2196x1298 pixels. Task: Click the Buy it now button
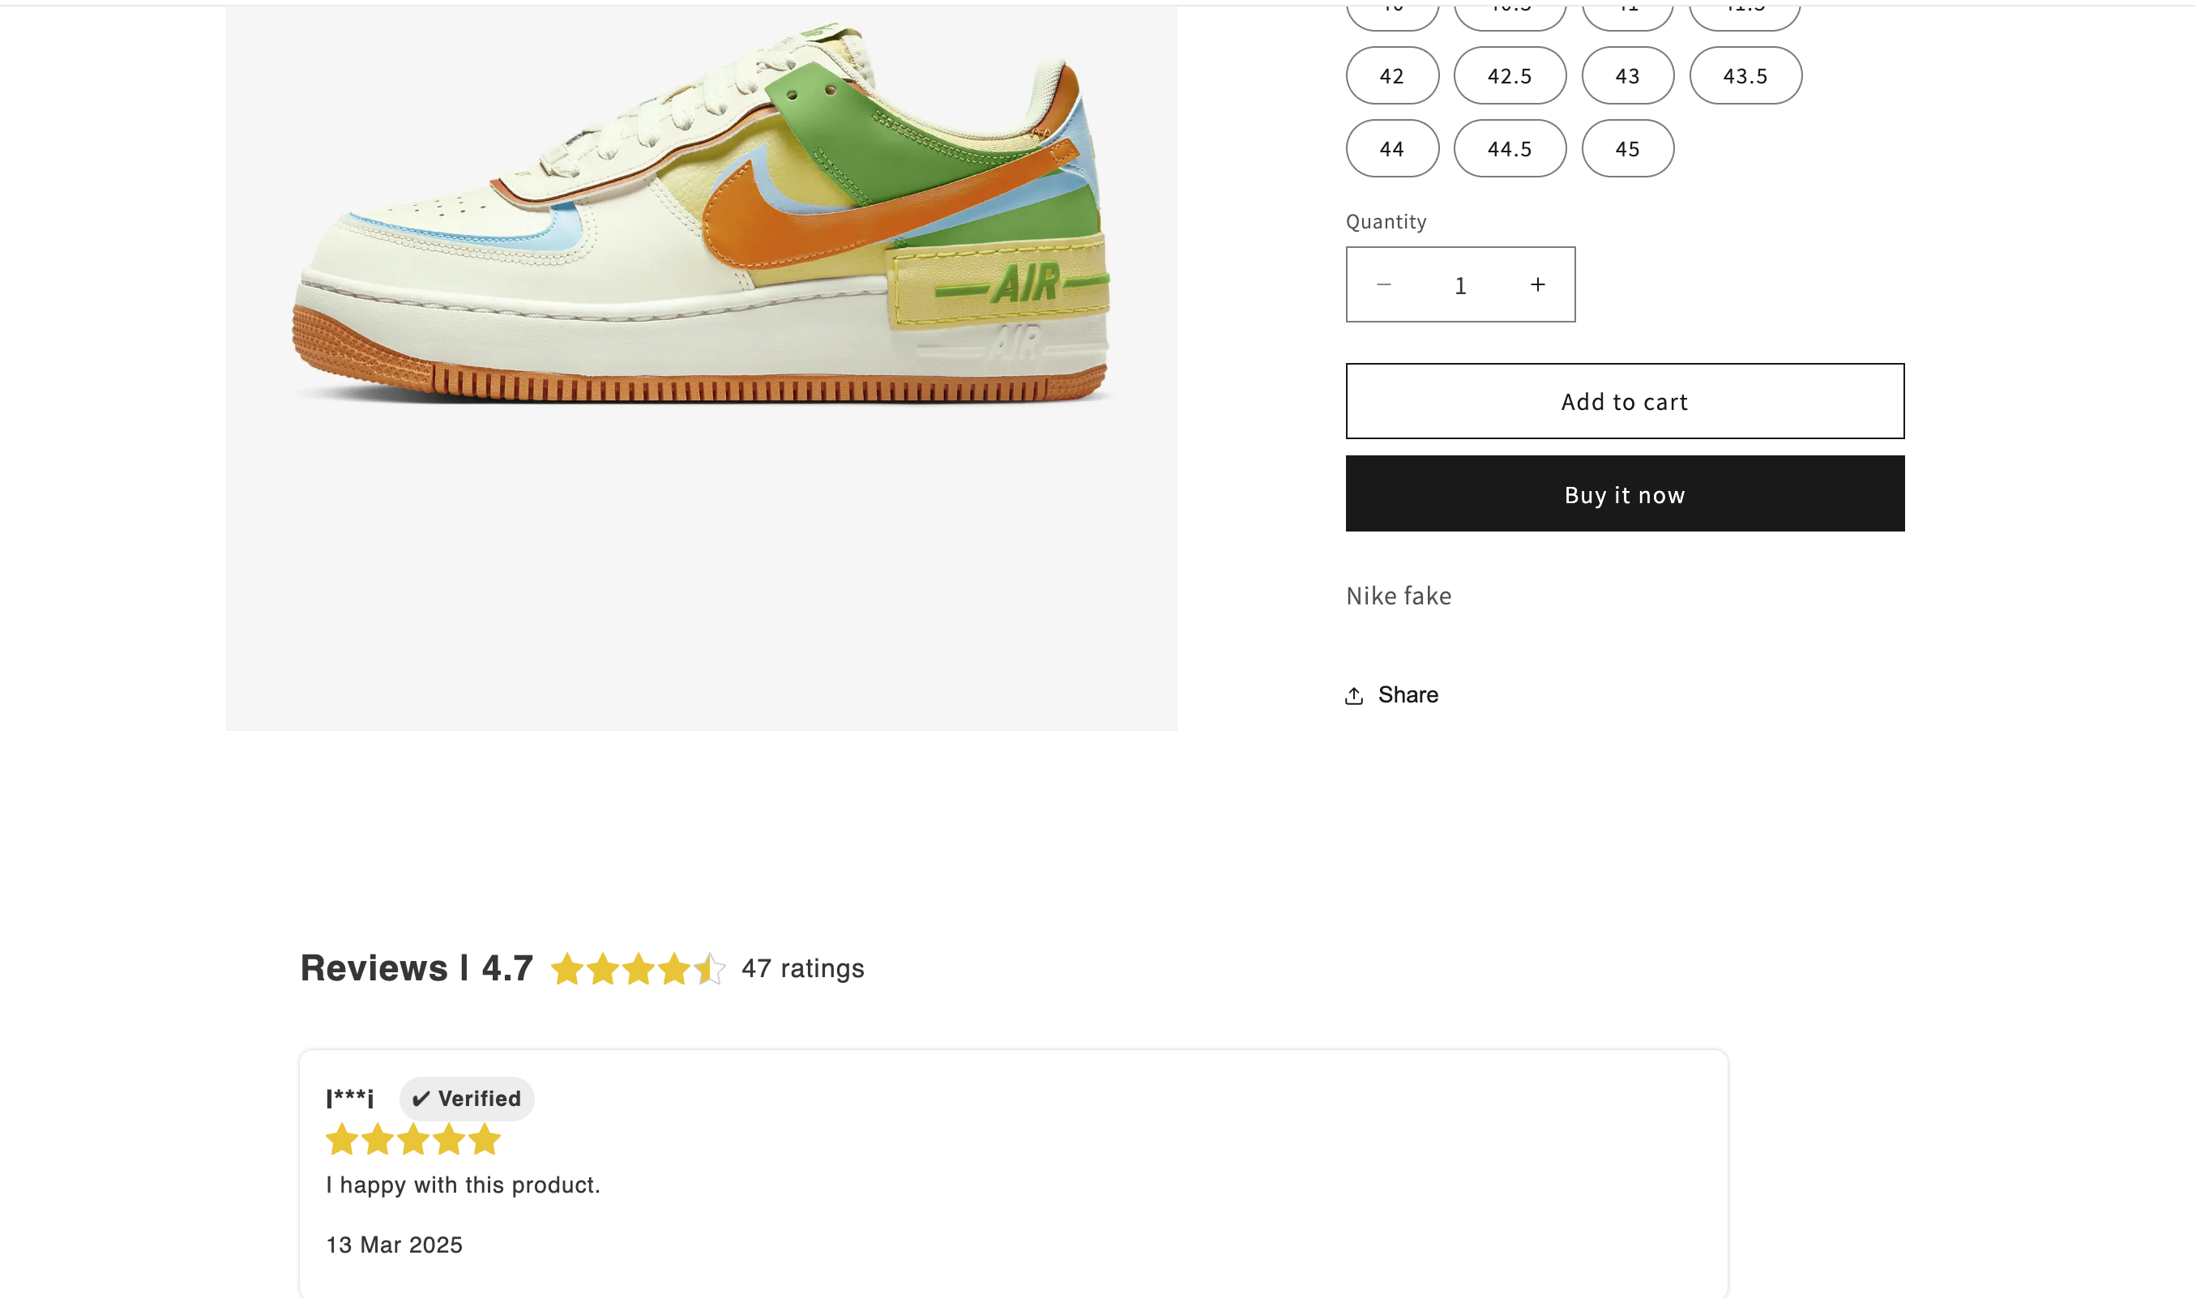[x=1625, y=493]
